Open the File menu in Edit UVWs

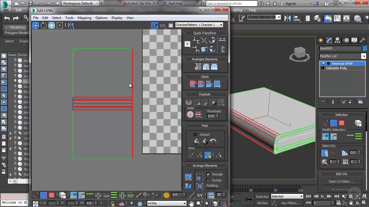pos(36,18)
